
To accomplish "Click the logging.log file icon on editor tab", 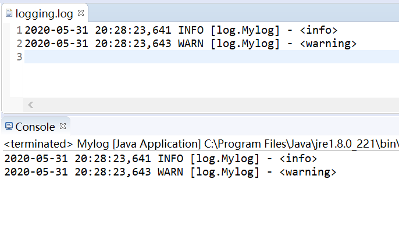I will 8,12.
